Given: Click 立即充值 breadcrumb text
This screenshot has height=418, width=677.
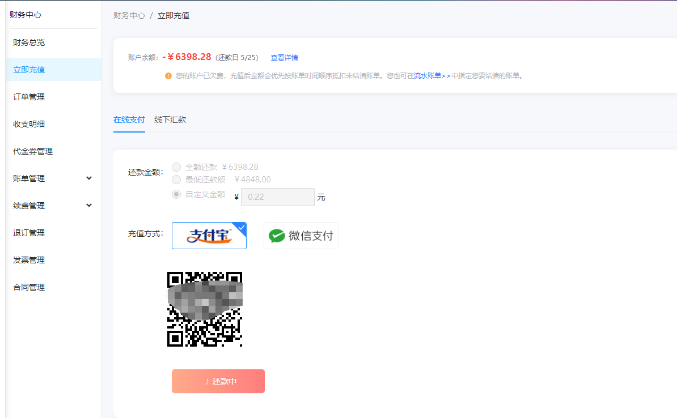Looking at the screenshot, I should point(174,15).
